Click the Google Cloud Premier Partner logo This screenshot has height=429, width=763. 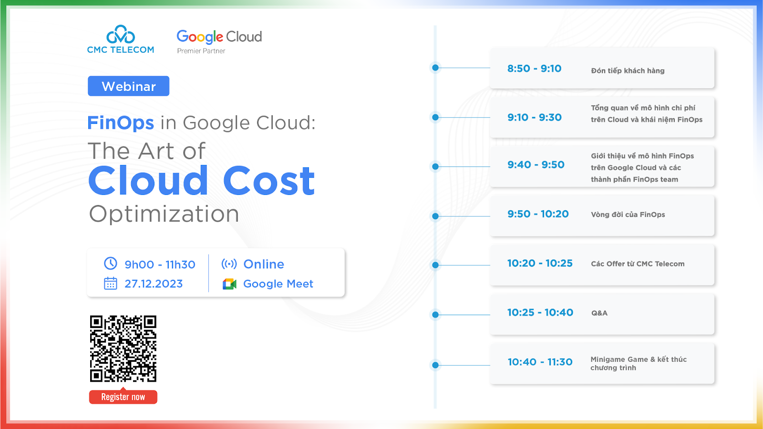219,41
